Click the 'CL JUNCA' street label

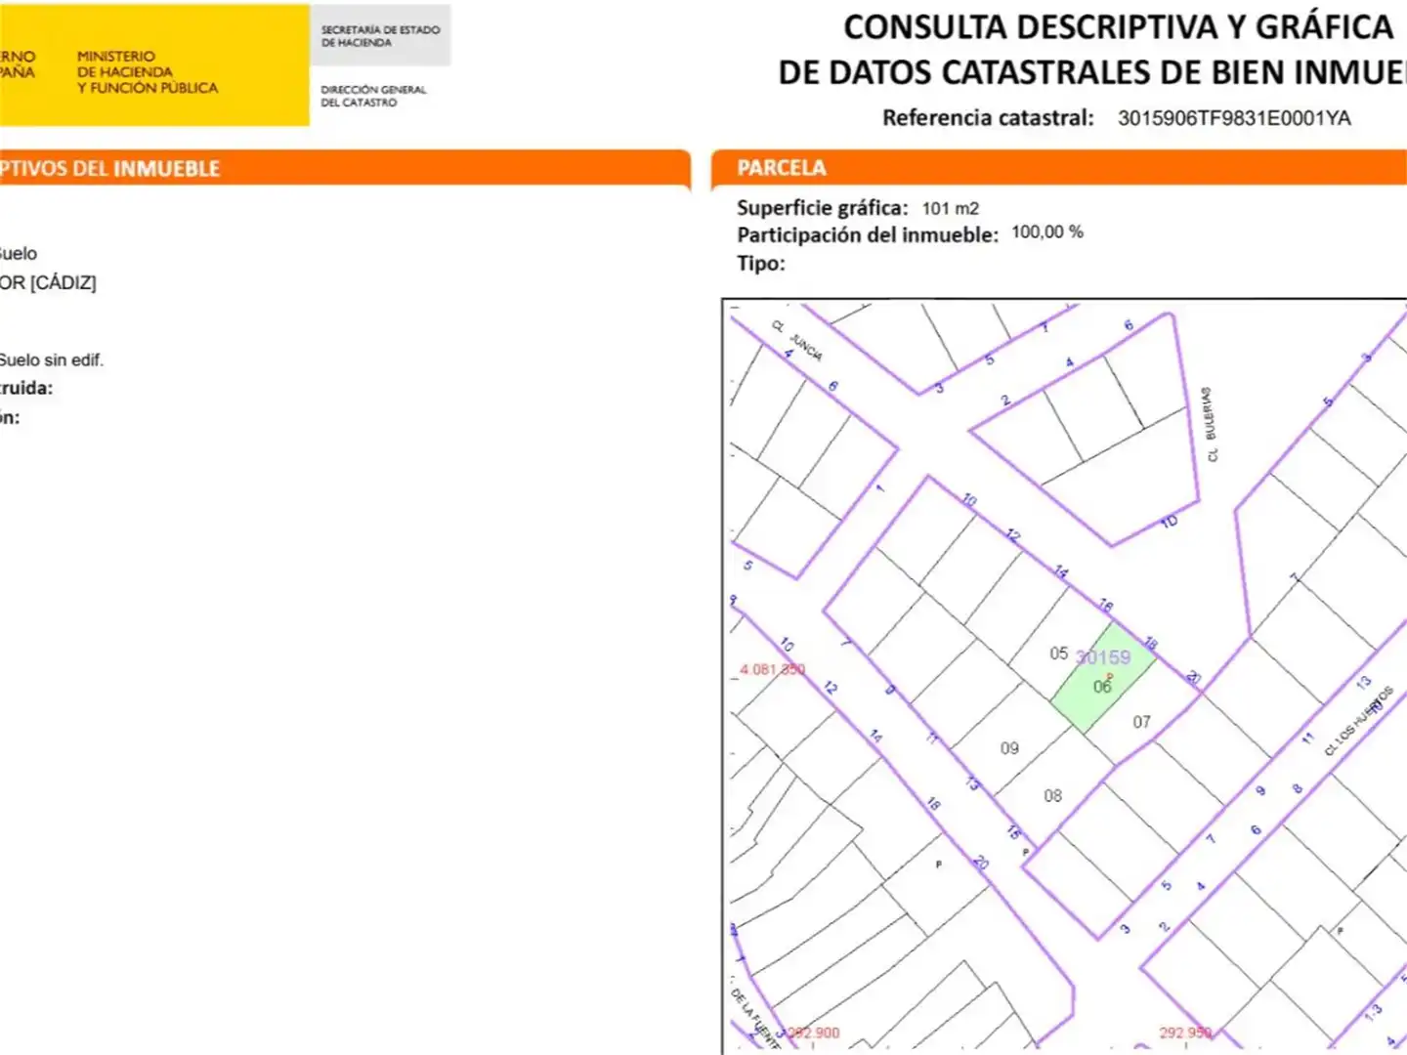[797, 340]
